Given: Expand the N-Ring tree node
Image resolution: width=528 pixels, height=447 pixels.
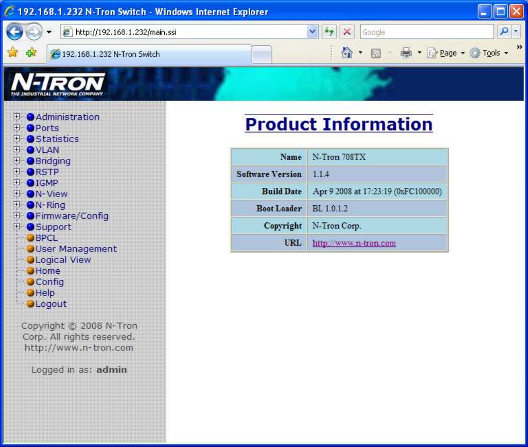Looking at the screenshot, I should tap(16, 204).
